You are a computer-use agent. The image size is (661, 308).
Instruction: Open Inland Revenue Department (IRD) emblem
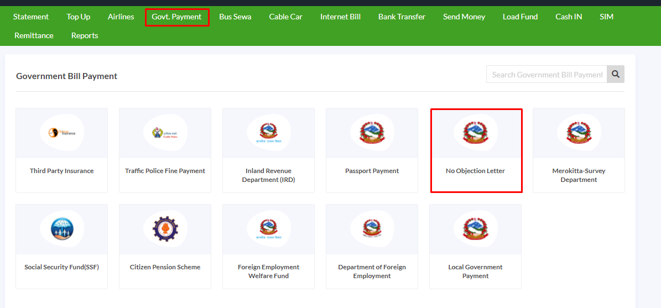(x=268, y=133)
